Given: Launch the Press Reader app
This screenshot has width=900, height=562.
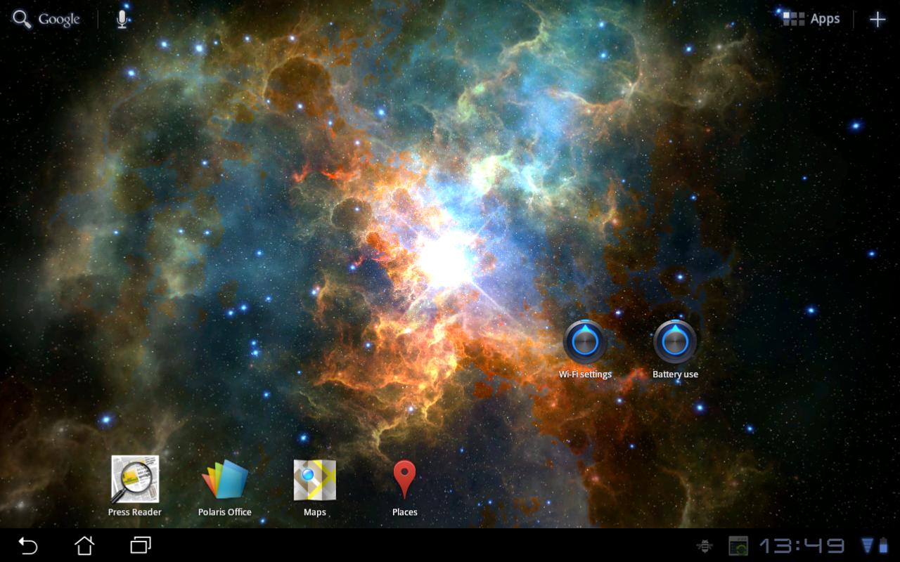Looking at the screenshot, I should pyautogui.click(x=135, y=486).
